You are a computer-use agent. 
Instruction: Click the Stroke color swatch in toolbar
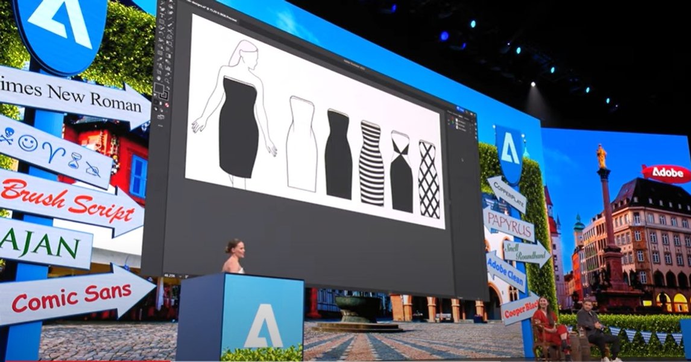tap(164, 94)
